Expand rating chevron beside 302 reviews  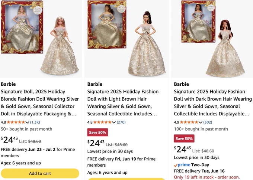tap(201, 122)
